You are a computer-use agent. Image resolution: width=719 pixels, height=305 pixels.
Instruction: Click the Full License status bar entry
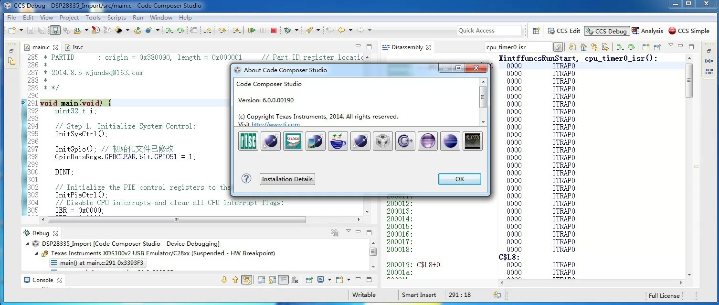pos(664,295)
